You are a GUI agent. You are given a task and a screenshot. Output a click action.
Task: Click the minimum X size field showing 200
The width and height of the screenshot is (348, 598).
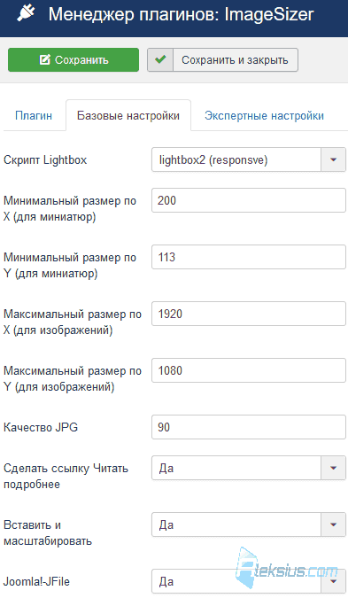coord(249,200)
